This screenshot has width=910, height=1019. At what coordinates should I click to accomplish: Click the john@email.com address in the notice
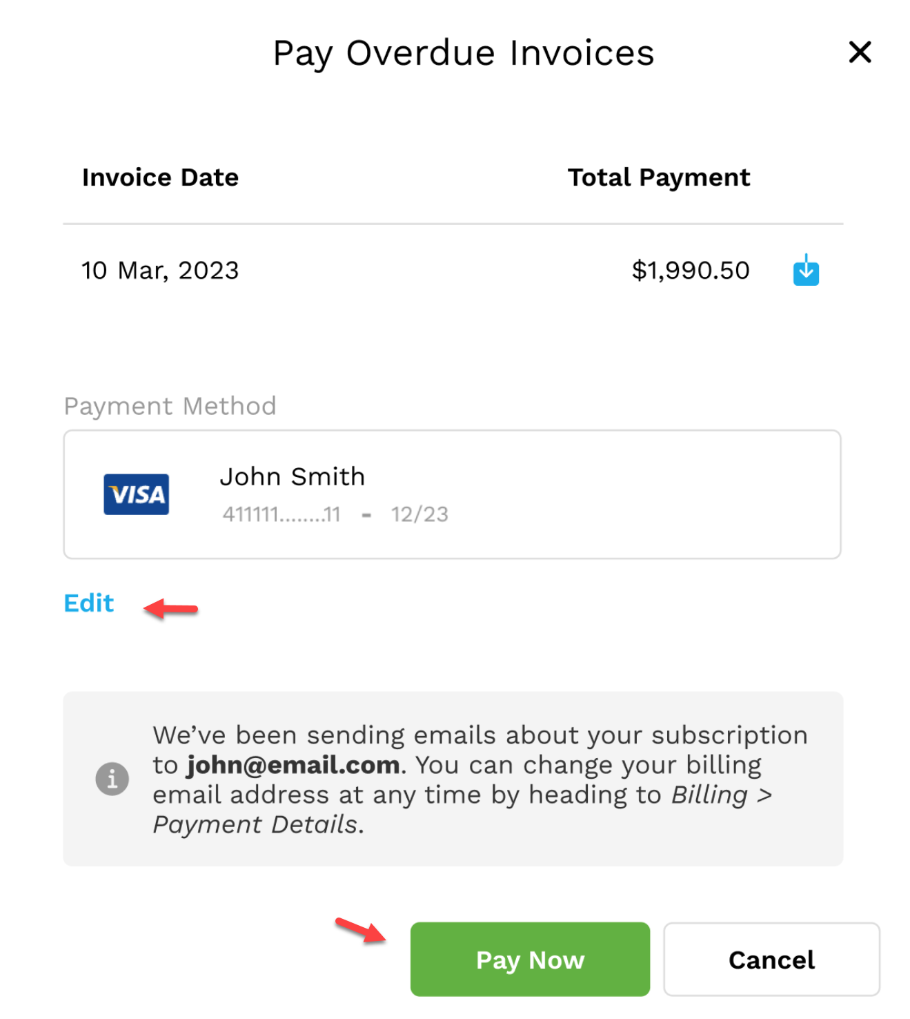pyautogui.click(x=293, y=765)
